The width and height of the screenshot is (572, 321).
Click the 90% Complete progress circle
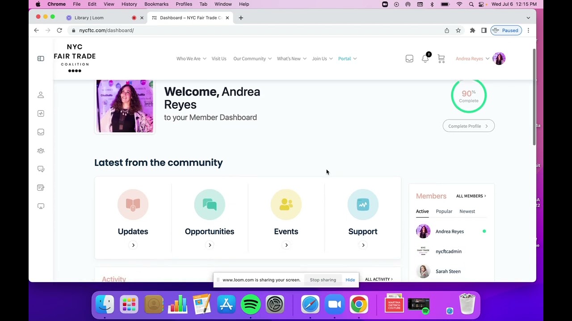pos(468,95)
